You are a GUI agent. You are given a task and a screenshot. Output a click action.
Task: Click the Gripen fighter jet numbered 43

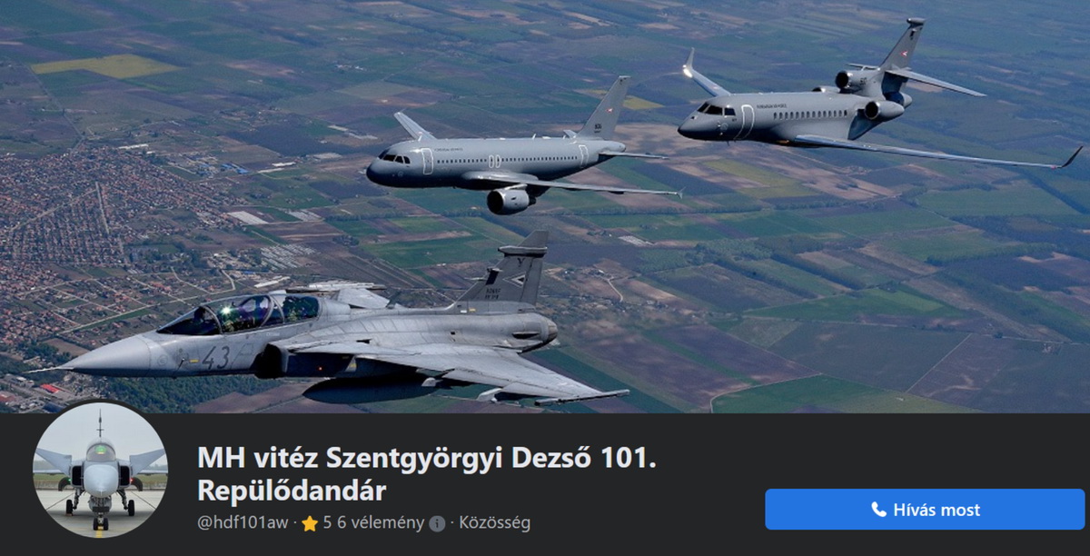336,336
